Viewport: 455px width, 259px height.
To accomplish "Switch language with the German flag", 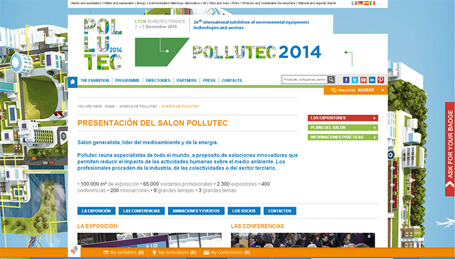I will [x=360, y=3].
